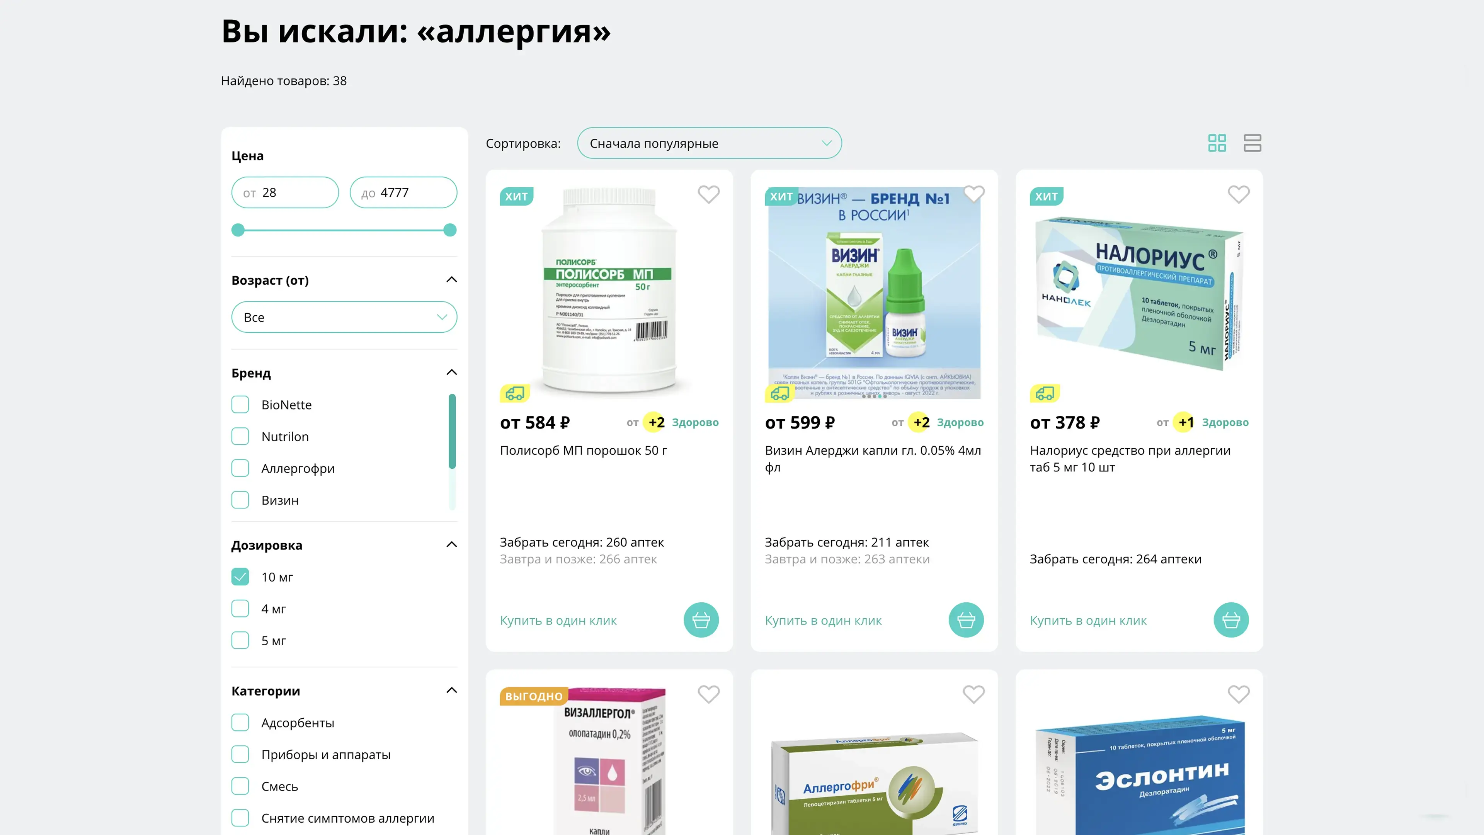
Task: Add Налориус to favorites heart
Action: point(1239,195)
